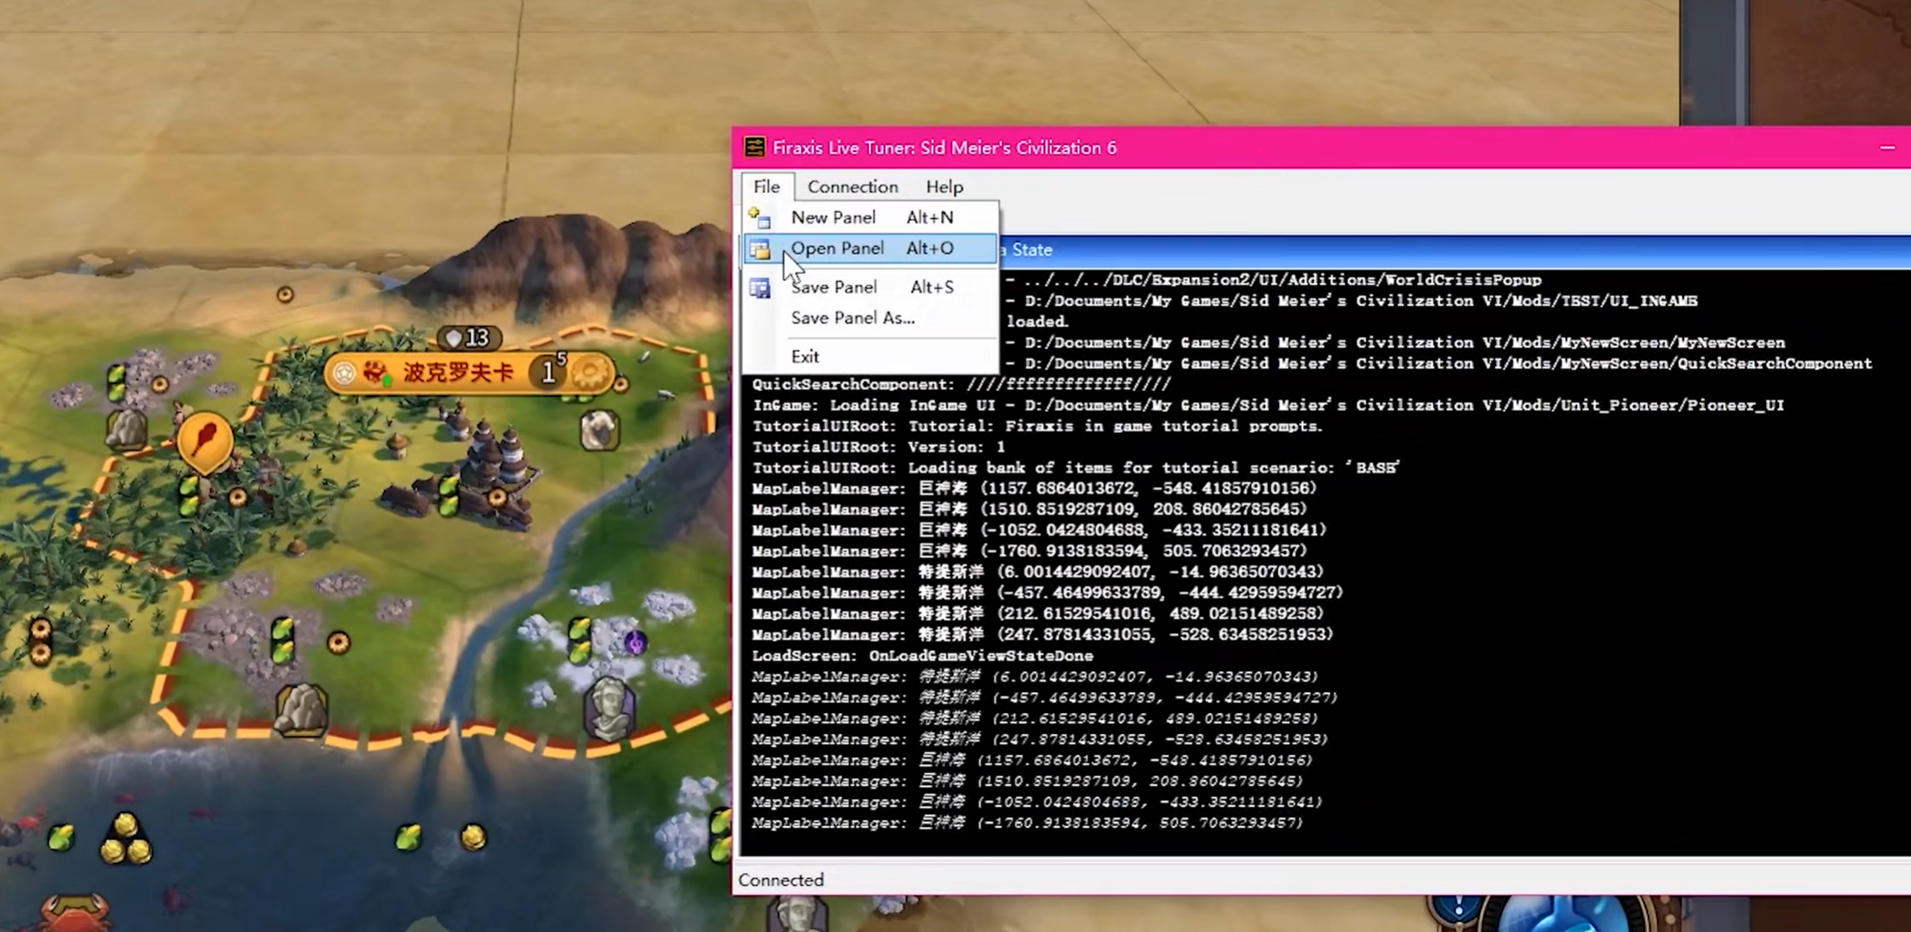Click log line with scenario 'BASE'
Viewport: 1911px width, 932px height.
click(1076, 468)
